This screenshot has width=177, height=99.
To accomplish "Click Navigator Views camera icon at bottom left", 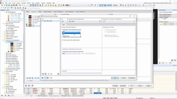I will (9, 96).
